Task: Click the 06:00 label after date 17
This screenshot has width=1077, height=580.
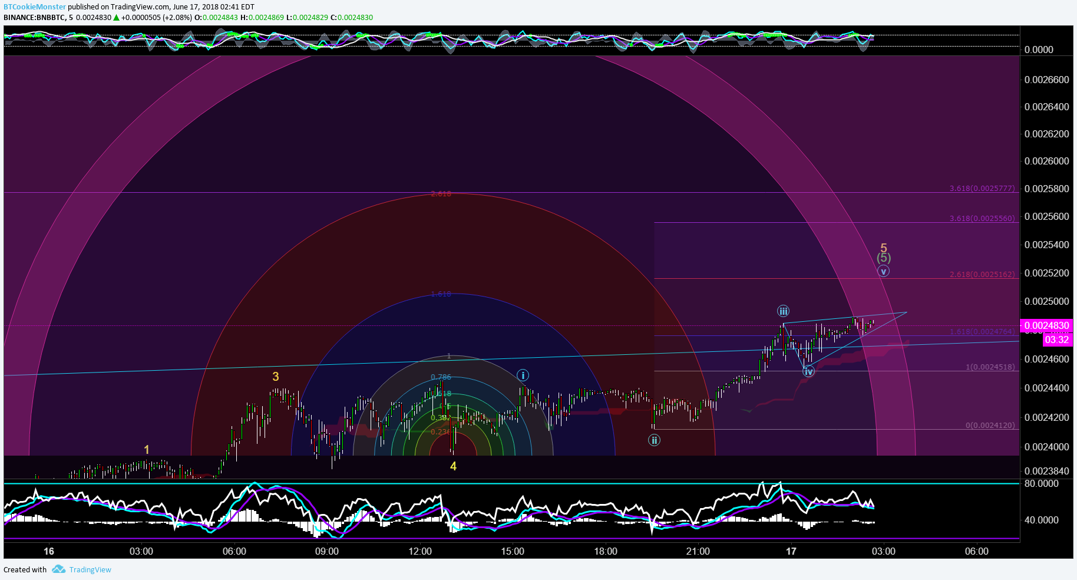Action: [x=977, y=551]
